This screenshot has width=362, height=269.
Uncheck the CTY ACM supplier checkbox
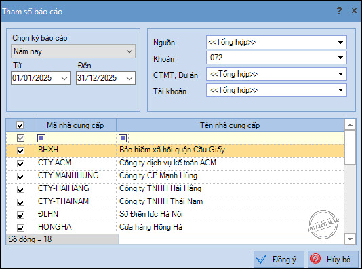(x=20, y=164)
